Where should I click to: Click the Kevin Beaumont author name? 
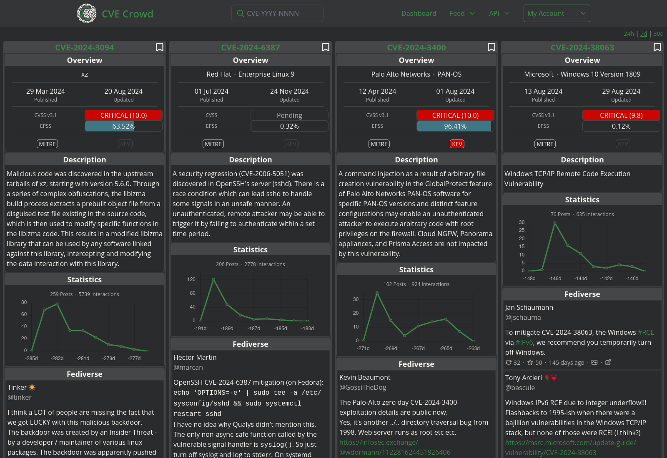tap(365, 377)
